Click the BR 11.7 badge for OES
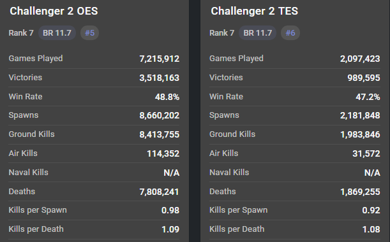 [57, 32]
